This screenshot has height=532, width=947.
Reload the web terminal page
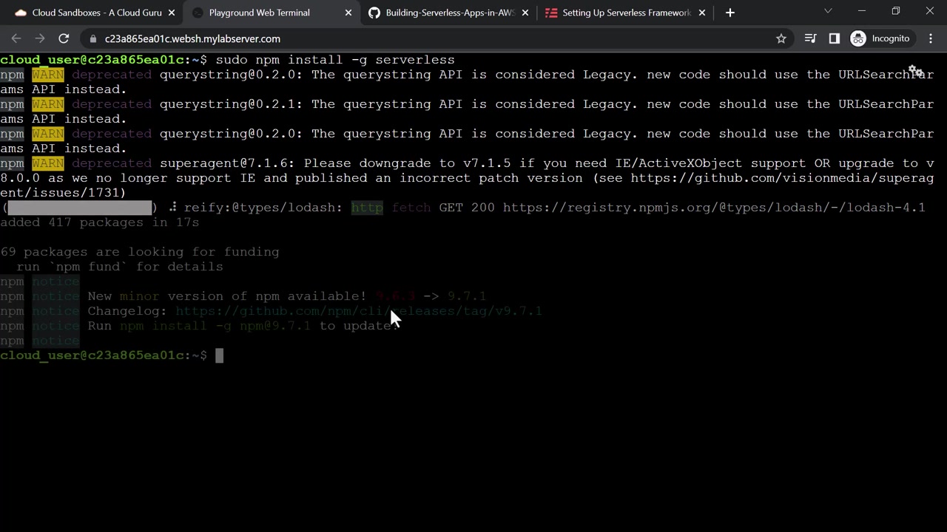64,38
